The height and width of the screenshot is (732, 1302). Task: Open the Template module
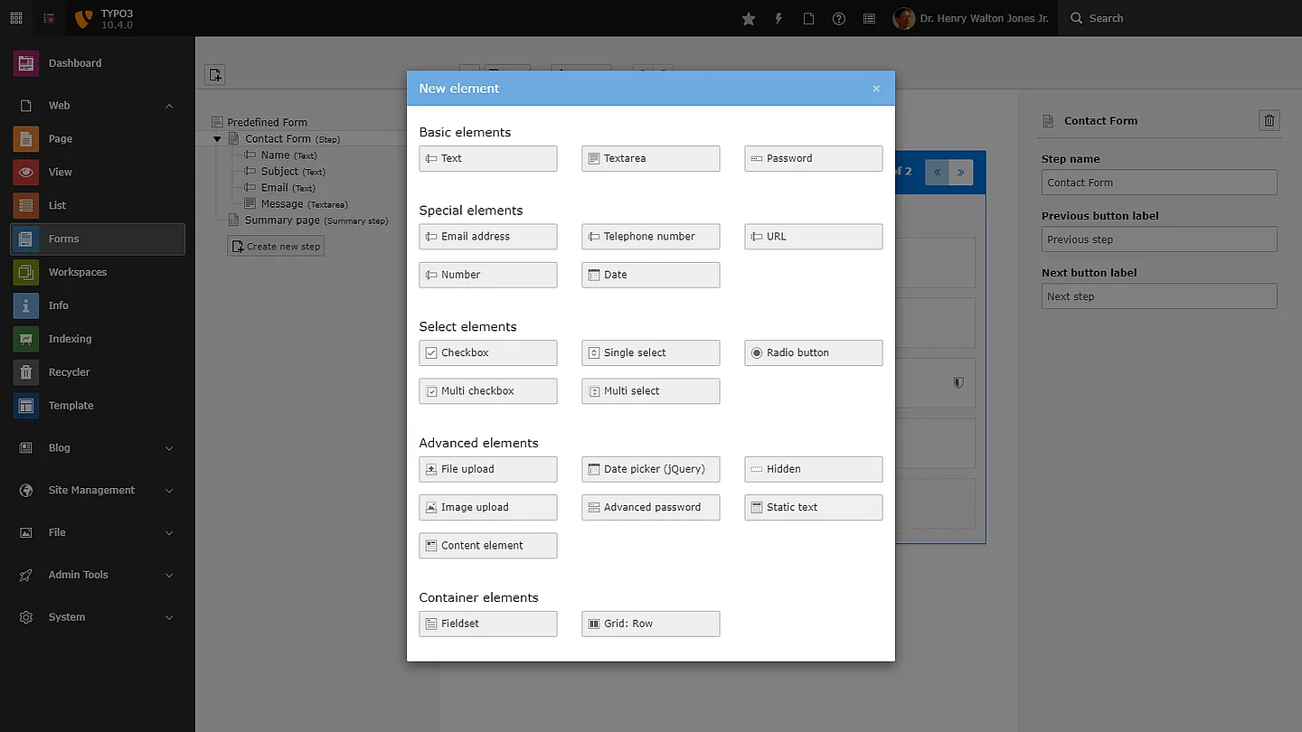point(71,406)
